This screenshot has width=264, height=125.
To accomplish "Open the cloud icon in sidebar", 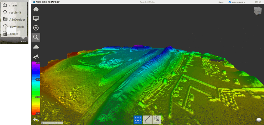I will (36, 47).
